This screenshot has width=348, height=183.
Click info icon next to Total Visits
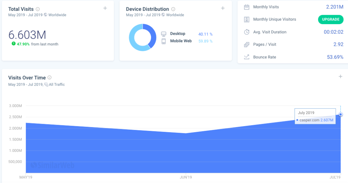(38, 9)
